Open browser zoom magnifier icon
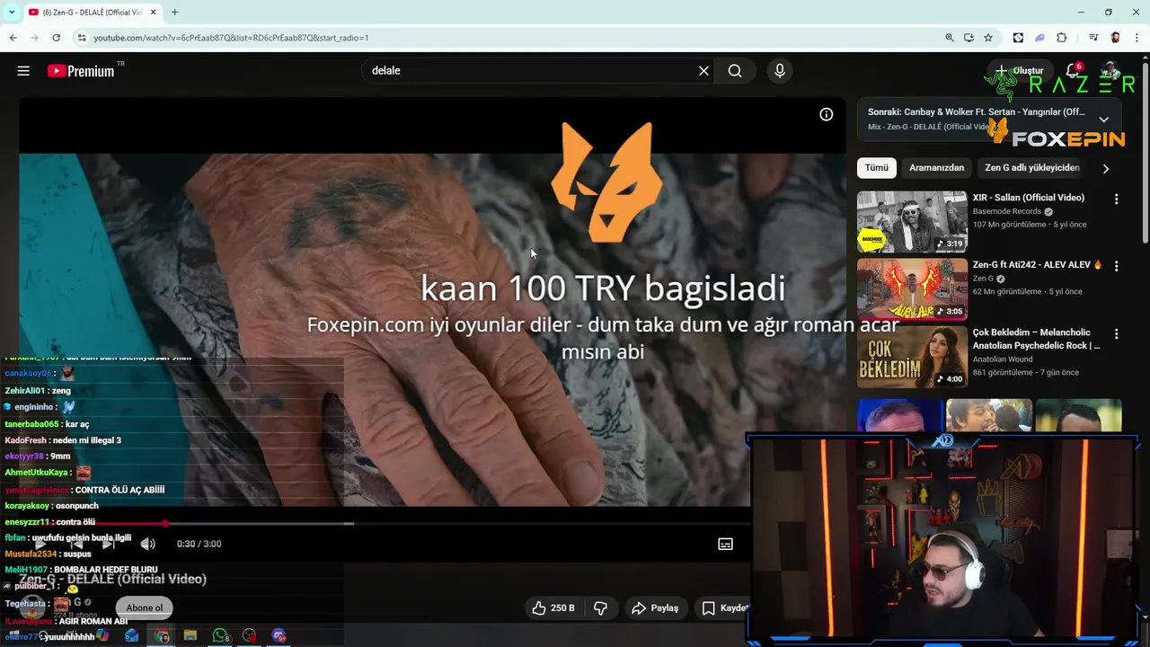This screenshot has width=1150, height=647. pyautogui.click(x=949, y=38)
